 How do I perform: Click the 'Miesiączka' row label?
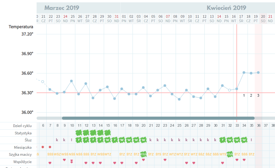click(x=23, y=148)
